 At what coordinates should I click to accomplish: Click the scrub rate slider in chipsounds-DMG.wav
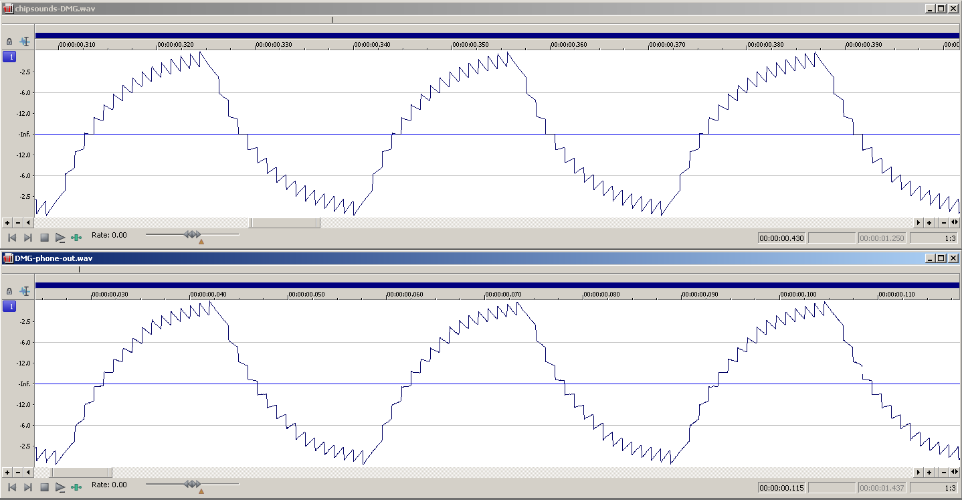[192, 234]
